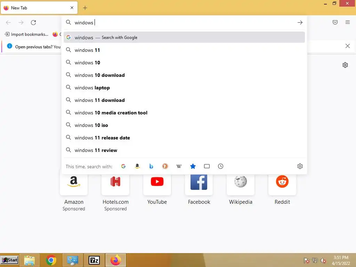Screen dimensions: 356x267
Task: Dismiss the Open previous tabs notification
Action: (348, 46)
